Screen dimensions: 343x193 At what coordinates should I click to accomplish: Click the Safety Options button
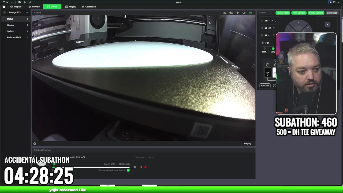tap(316, 13)
